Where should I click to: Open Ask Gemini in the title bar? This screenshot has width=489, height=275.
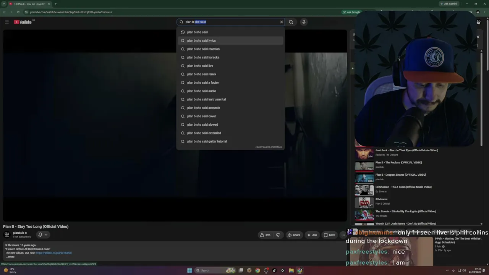pos(449,4)
